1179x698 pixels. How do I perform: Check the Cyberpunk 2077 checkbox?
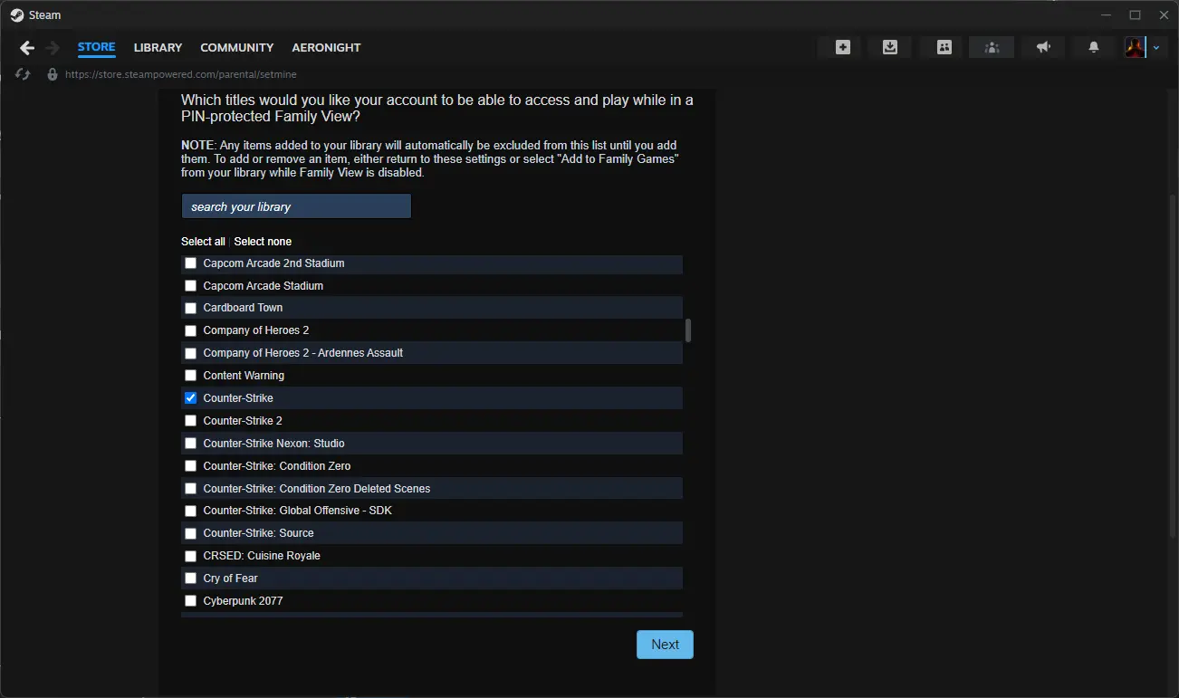click(x=190, y=601)
